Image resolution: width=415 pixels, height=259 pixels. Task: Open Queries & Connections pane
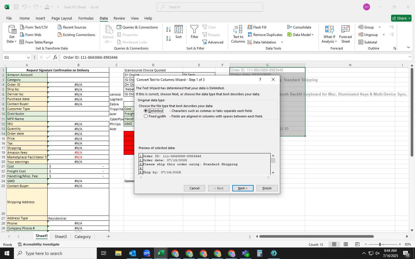click(137, 27)
